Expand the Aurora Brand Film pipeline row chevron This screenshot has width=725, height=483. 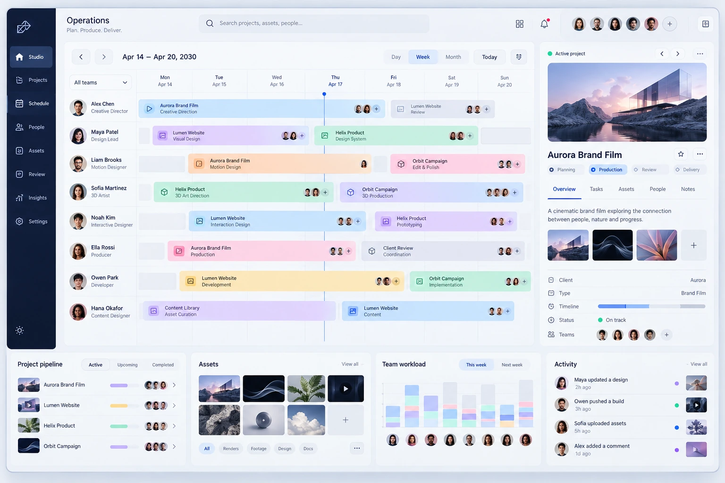click(174, 385)
